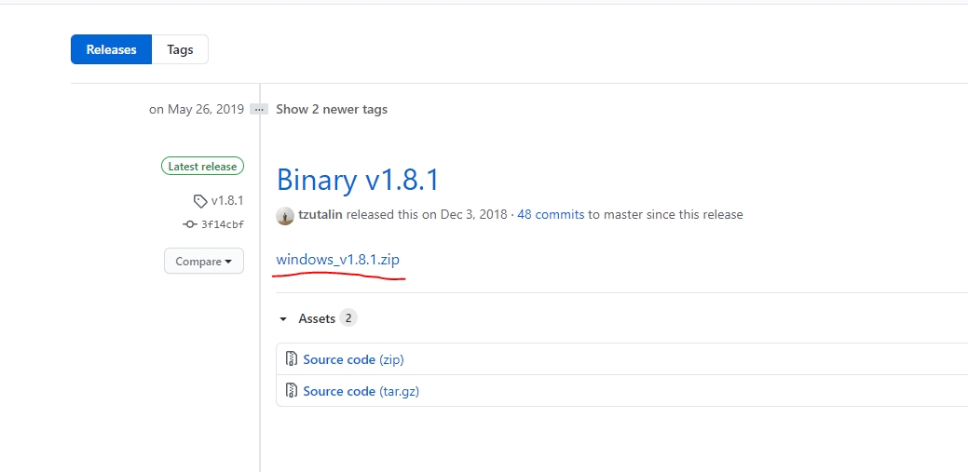Click the green Latest release badge

(x=202, y=167)
